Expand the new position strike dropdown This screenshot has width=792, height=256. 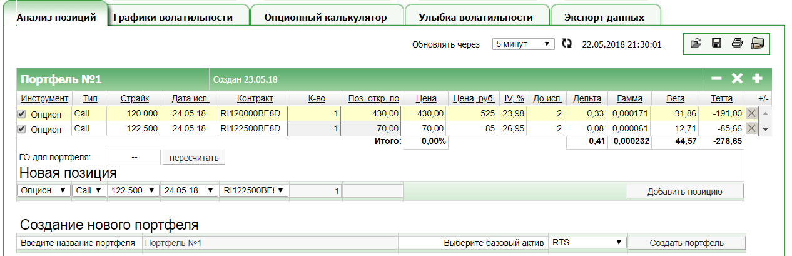pyautogui.click(x=132, y=190)
